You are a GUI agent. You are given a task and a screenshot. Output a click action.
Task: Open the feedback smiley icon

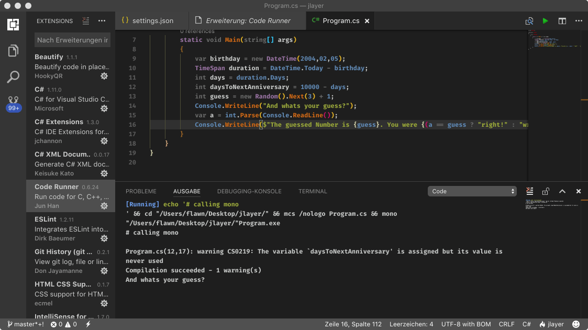(x=576, y=324)
